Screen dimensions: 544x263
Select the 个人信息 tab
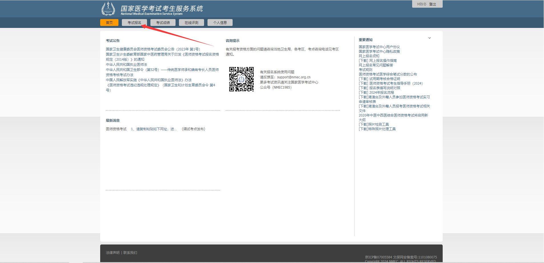coord(220,23)
